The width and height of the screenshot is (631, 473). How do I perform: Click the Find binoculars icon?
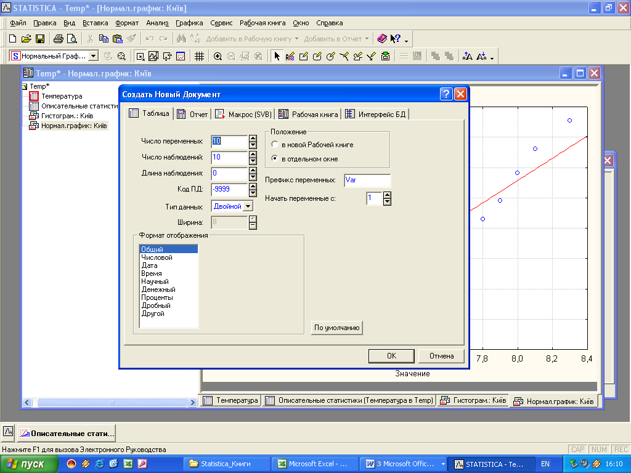pos(182,39)
